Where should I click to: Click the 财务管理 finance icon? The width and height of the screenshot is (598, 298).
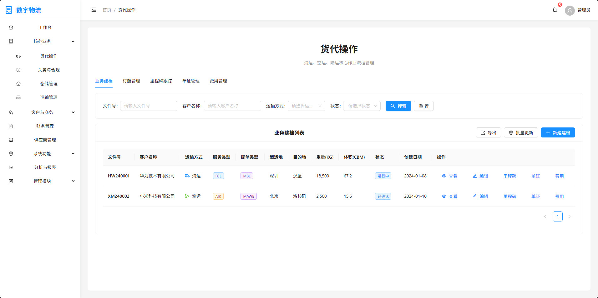click(11, 126)
